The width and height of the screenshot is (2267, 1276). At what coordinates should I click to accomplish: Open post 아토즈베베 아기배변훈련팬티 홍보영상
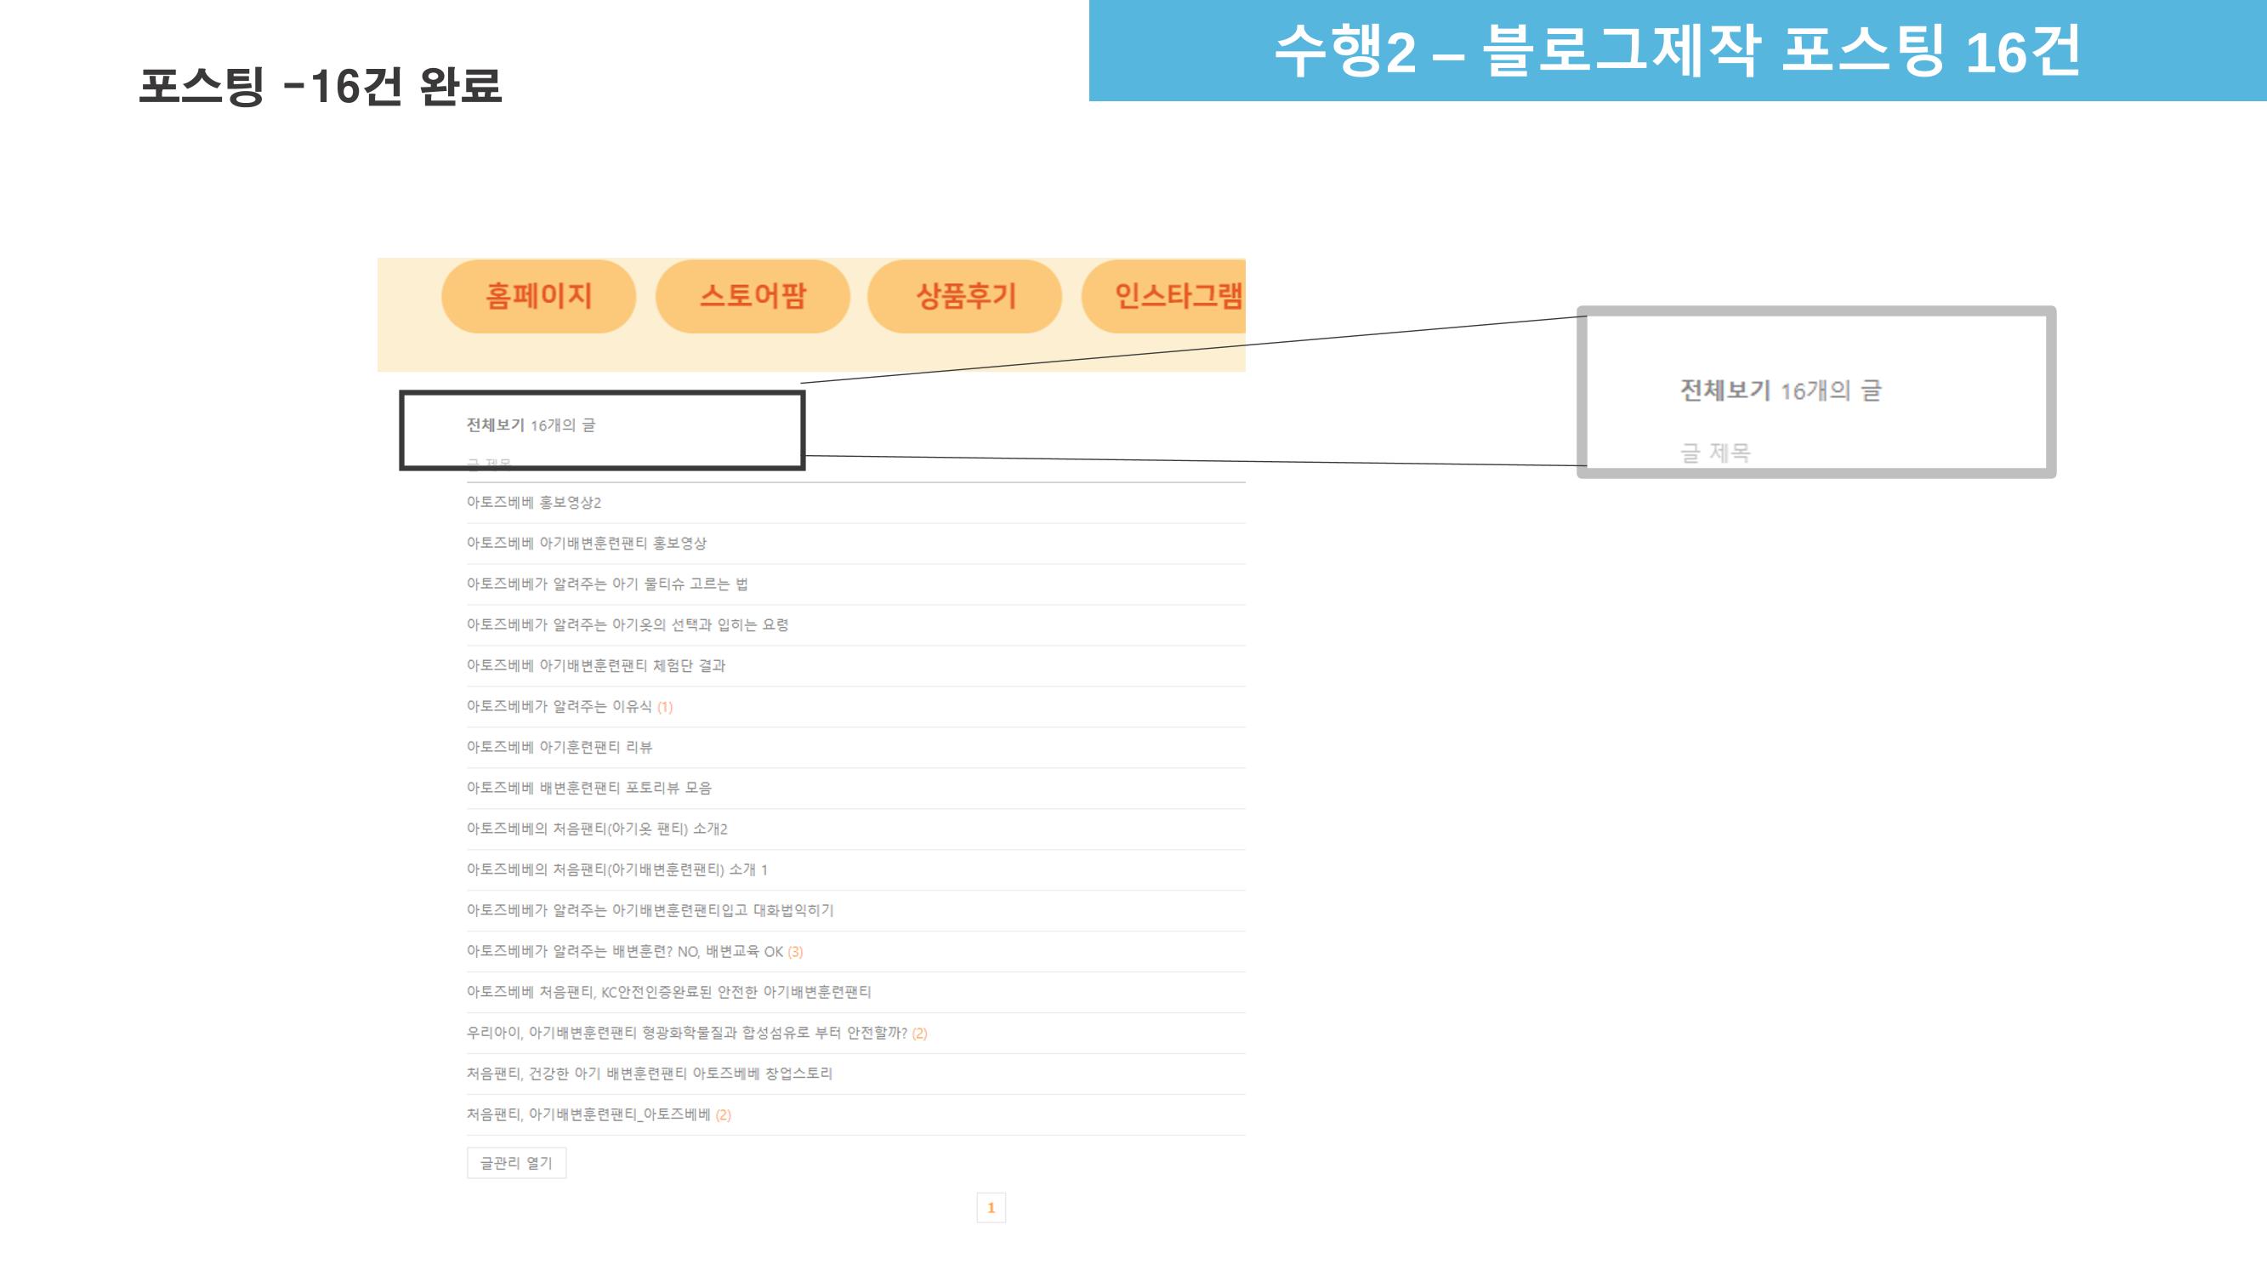[586, 544]
